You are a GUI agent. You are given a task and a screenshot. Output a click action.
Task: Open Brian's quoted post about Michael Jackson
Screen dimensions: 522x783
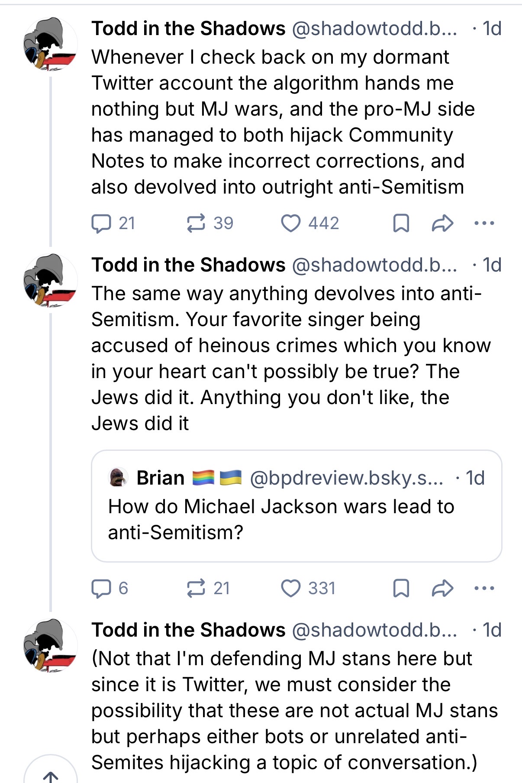click(x=296, y=506)
